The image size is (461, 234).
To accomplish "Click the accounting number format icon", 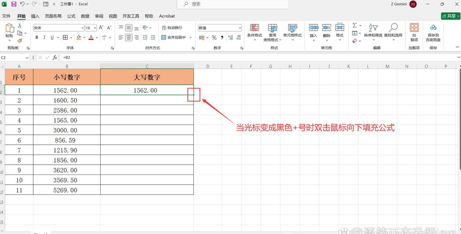I will (x=201, y=38).
